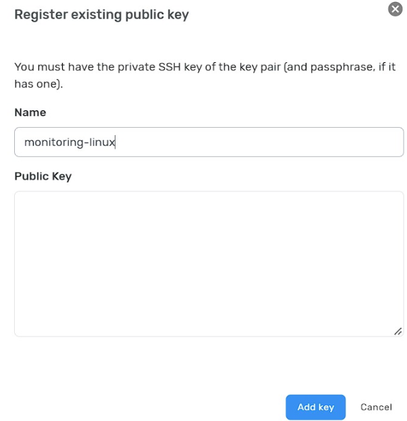
Task: Choose the Cancel text button
Action: (x=376, y=407)
